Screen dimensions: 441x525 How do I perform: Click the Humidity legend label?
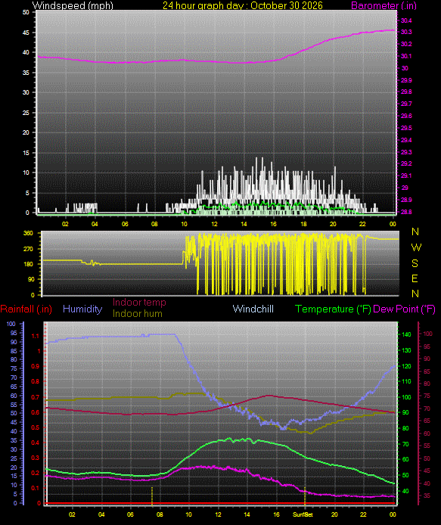82,309
